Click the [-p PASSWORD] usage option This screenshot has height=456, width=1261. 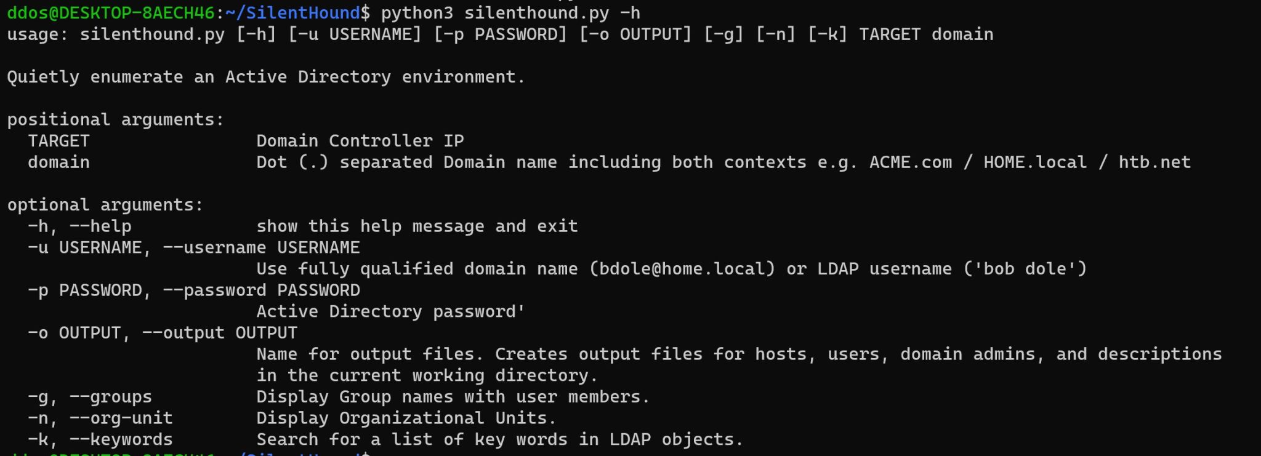point(500,34)
